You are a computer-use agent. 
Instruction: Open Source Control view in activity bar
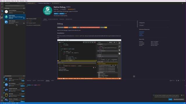[2, 11]
